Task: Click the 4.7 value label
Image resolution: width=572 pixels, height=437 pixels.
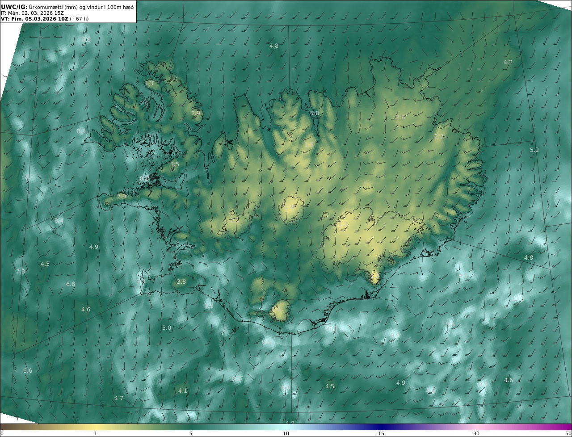Action: coord(118,398)
